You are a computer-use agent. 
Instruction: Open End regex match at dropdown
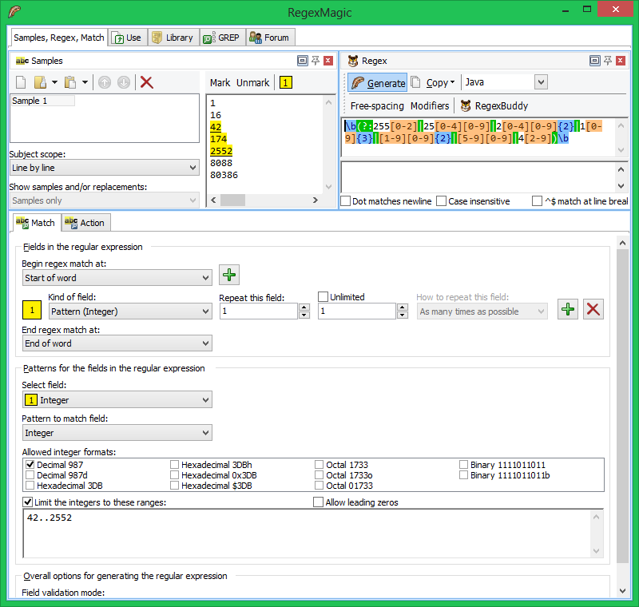point(117,343)
